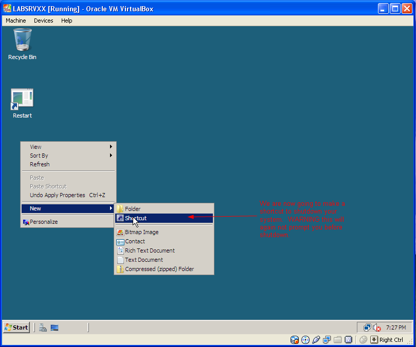
Task: Click the VirtualBox optical disc status icon
Action: pos(305,340)
